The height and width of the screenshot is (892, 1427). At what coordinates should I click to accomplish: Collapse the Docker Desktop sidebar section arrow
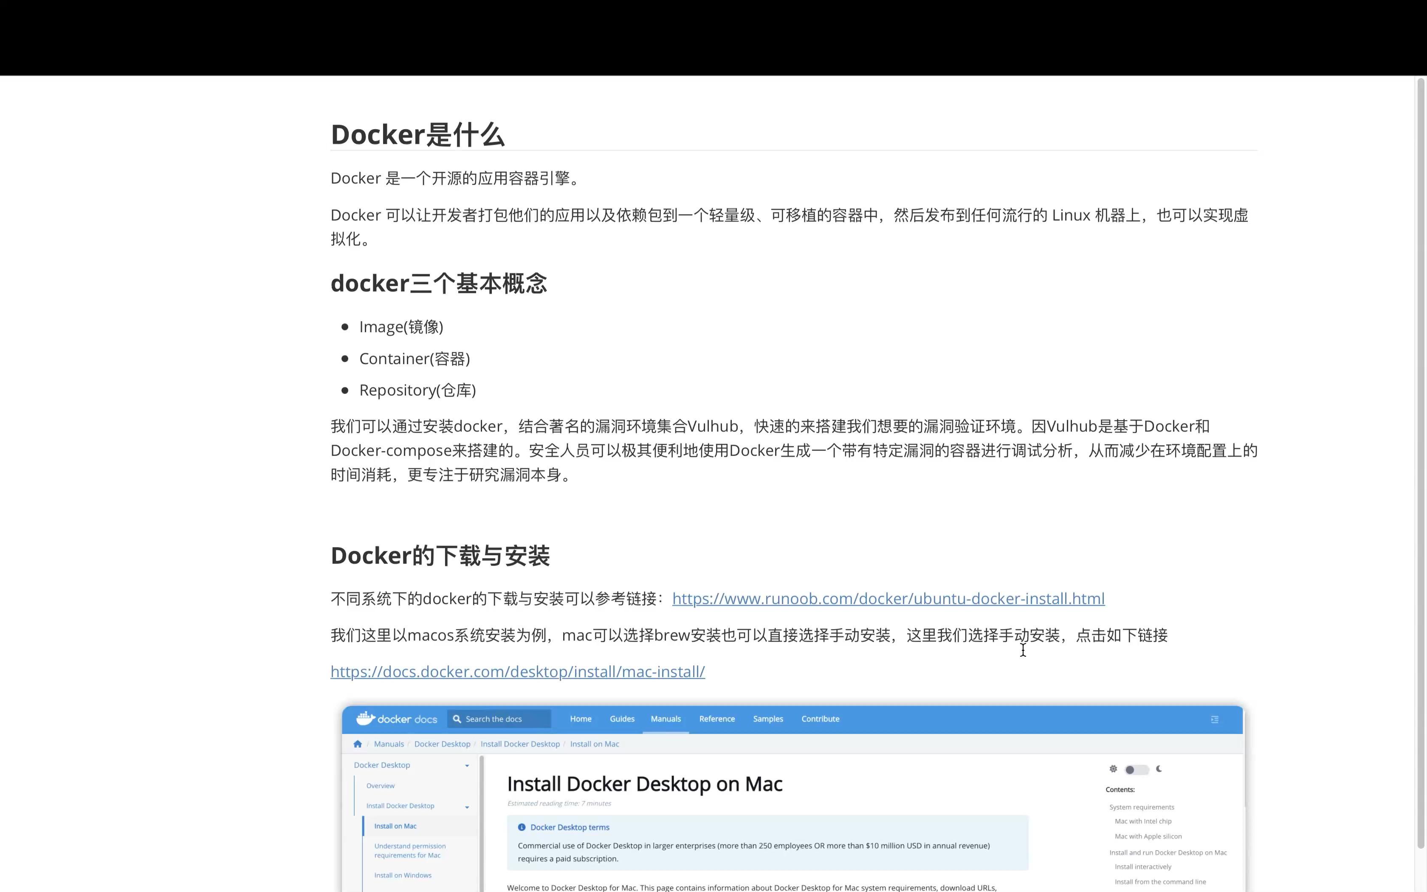467,766
